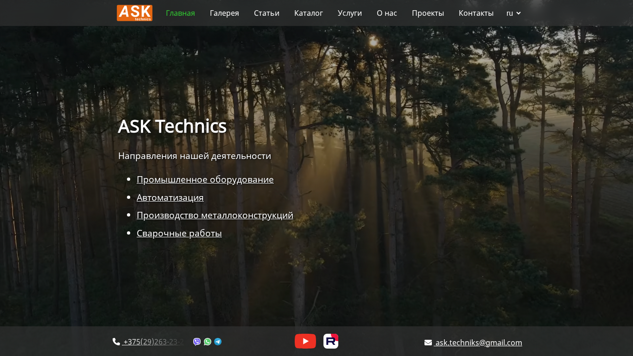Open the Услуги menu item
Screen dimensions: 633x356
[350, 13]
